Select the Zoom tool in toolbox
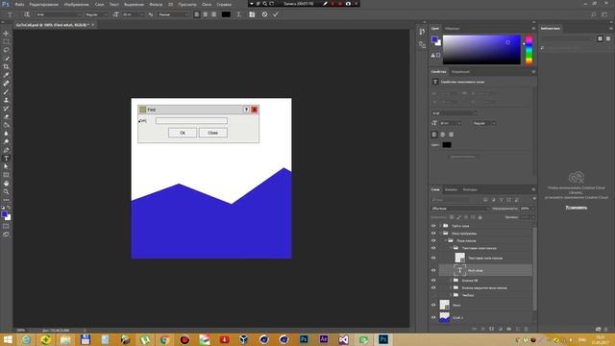The image size is (615, 346). 6,191
